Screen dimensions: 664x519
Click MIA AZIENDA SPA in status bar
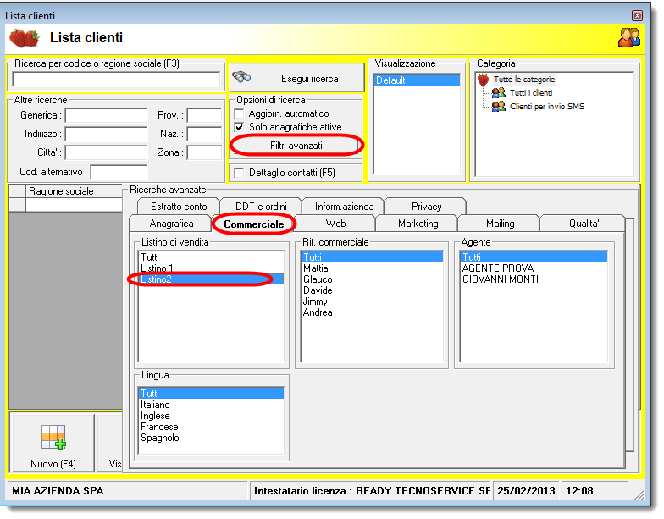(58, 491)
